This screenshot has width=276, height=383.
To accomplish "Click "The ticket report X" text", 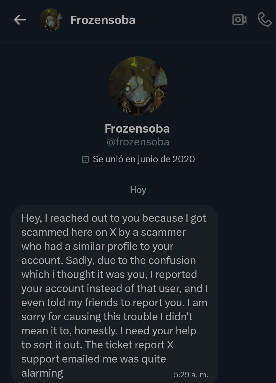I will coord(129,345).
